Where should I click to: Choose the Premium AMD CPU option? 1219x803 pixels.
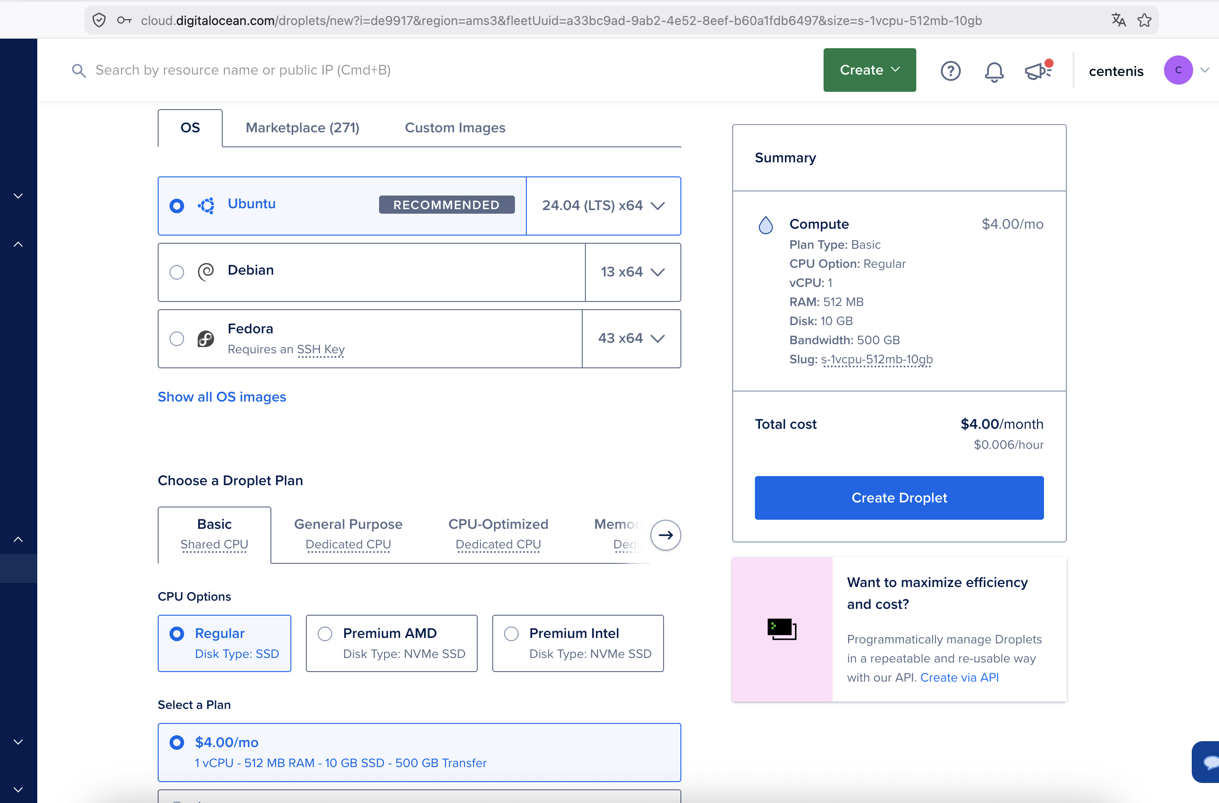click(391, 643)
